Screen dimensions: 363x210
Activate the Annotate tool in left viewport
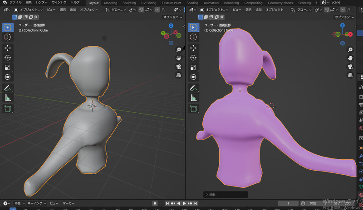(x=8, y=87)
